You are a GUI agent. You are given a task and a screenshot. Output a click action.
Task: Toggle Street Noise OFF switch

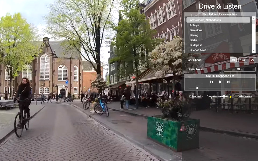239,69
